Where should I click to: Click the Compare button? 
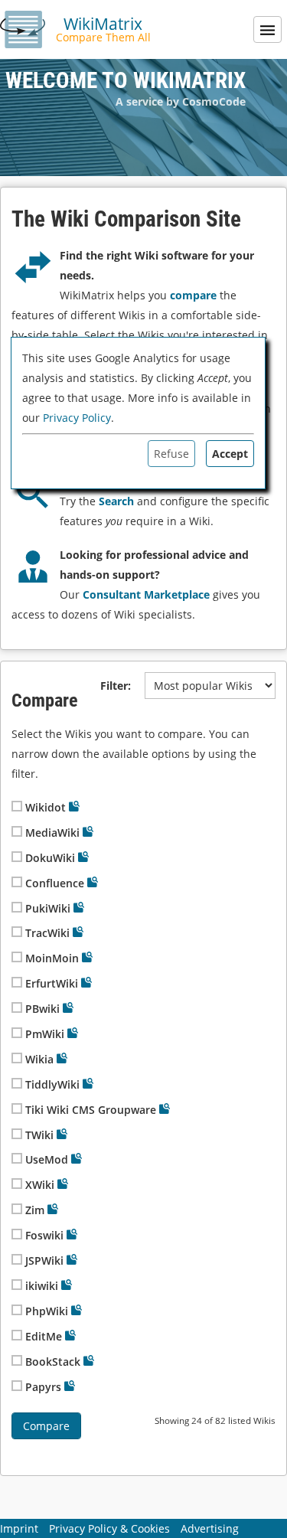pyautogui.click(x=46, y=1425)
